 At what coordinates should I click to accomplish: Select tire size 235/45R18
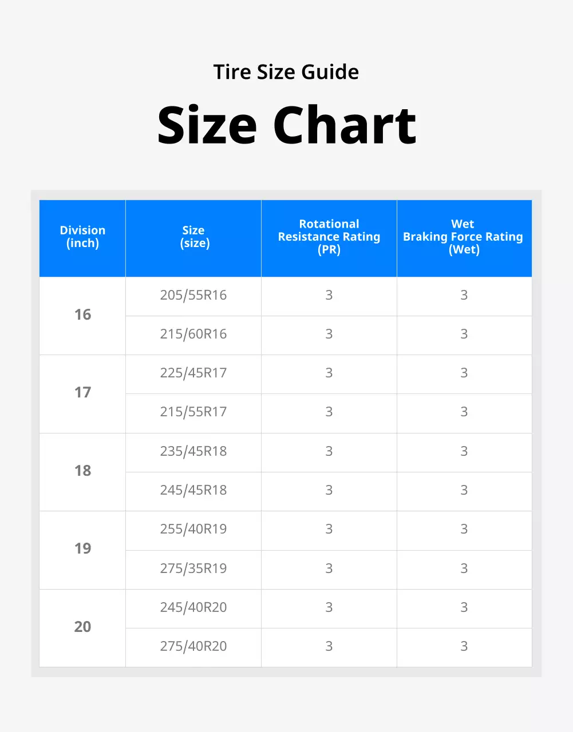click(x=193, y=451)
